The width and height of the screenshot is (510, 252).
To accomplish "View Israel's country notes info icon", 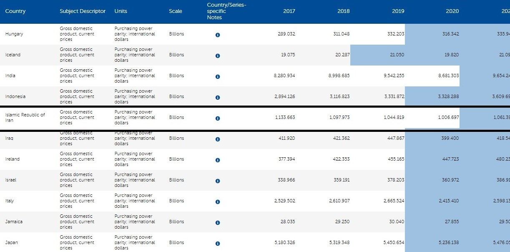I will pos(218,181).
